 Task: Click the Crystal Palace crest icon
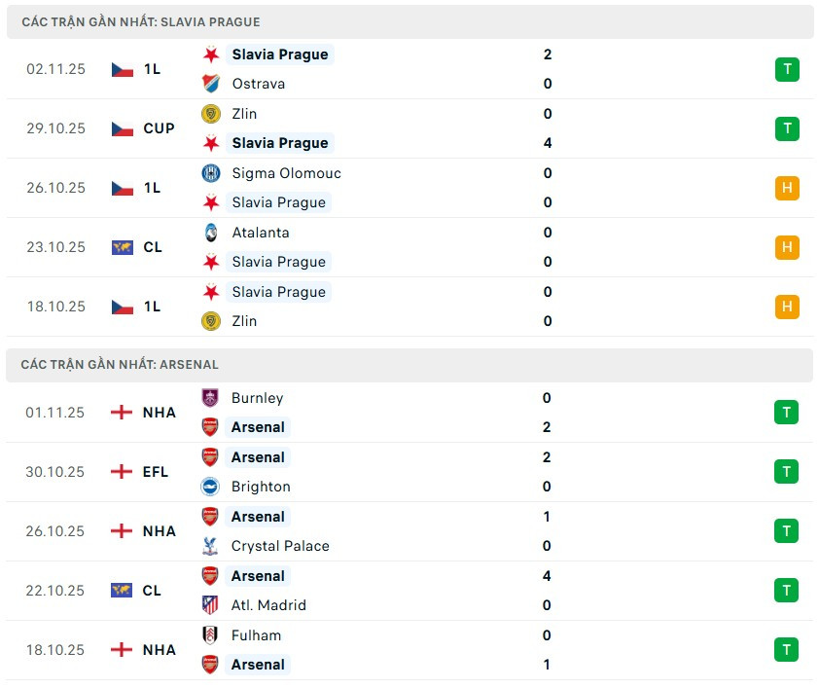click(x=210, y=546)
